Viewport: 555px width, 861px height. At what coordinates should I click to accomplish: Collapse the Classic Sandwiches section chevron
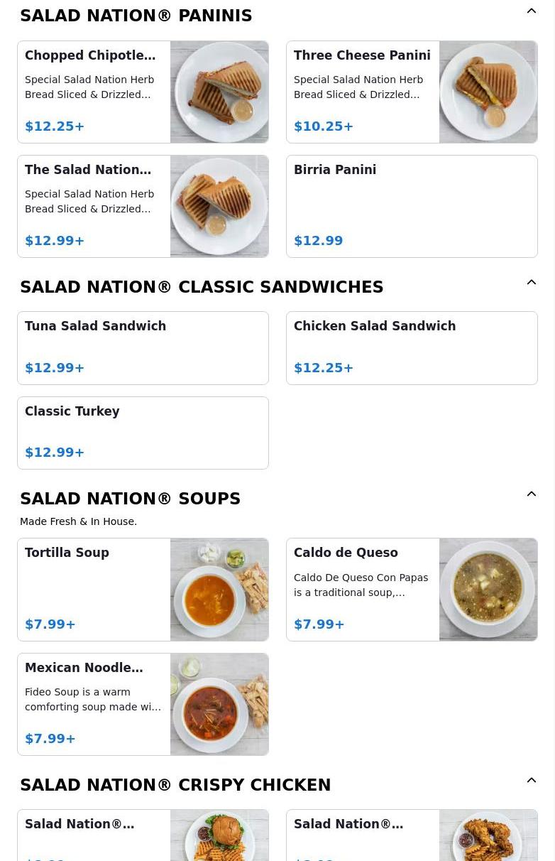pyautogui.click(x=531, y=283)
